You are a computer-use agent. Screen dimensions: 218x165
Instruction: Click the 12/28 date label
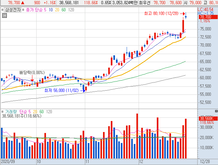pos(205,161)
